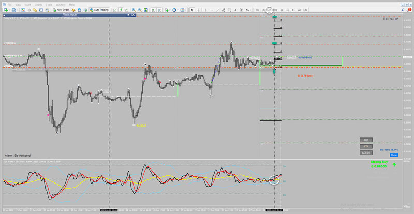Zoom in on the chart with magnifier plus
This screenshot has height=214, width=414.
[134, 10]
